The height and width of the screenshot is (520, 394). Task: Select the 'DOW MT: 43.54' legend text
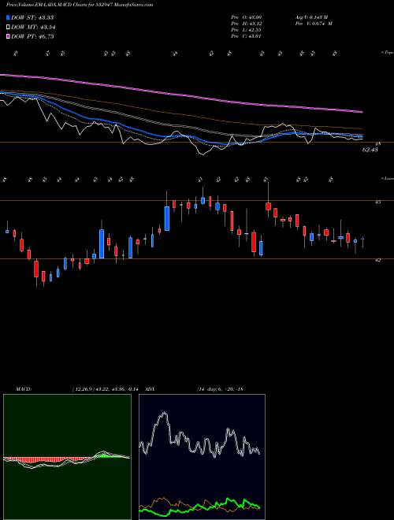pos(33,28)
